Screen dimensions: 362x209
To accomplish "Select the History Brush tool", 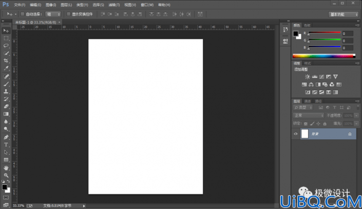I will point(6,99).
